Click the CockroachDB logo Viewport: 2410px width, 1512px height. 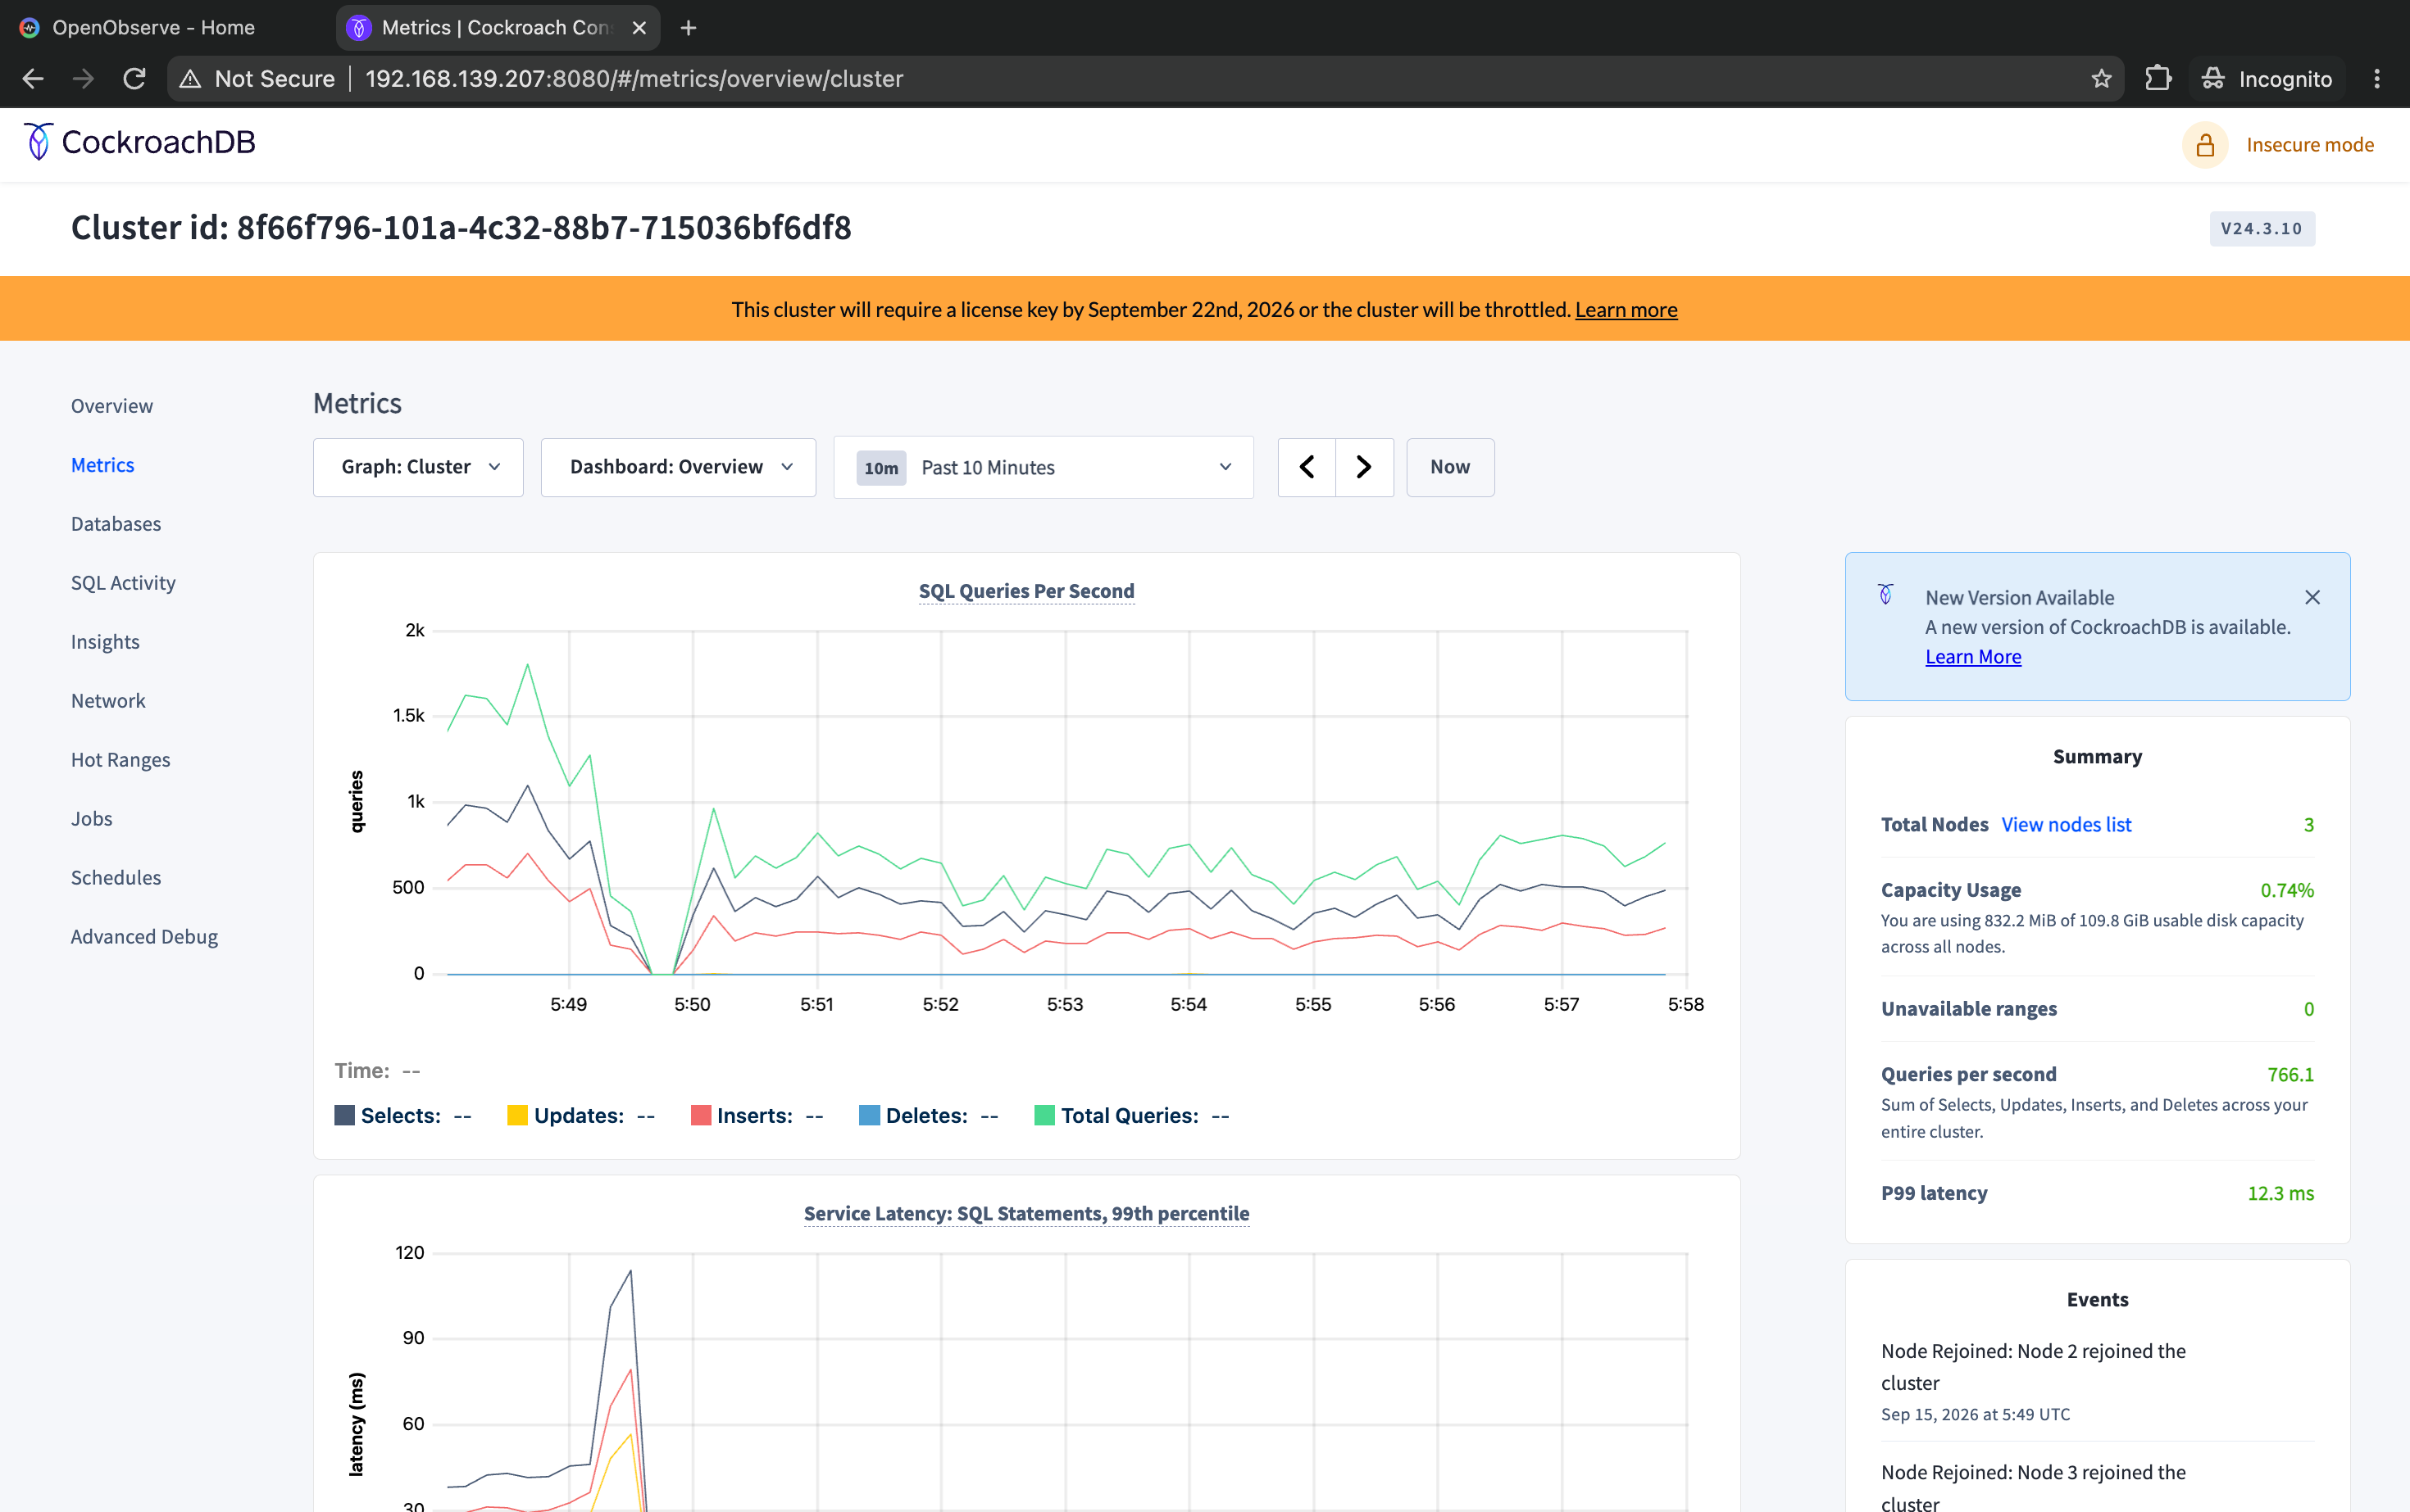click(x=140, y=142)
